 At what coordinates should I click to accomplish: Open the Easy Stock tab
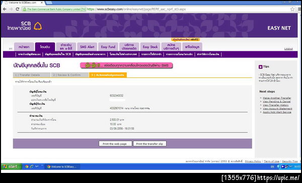pos(150,47)
